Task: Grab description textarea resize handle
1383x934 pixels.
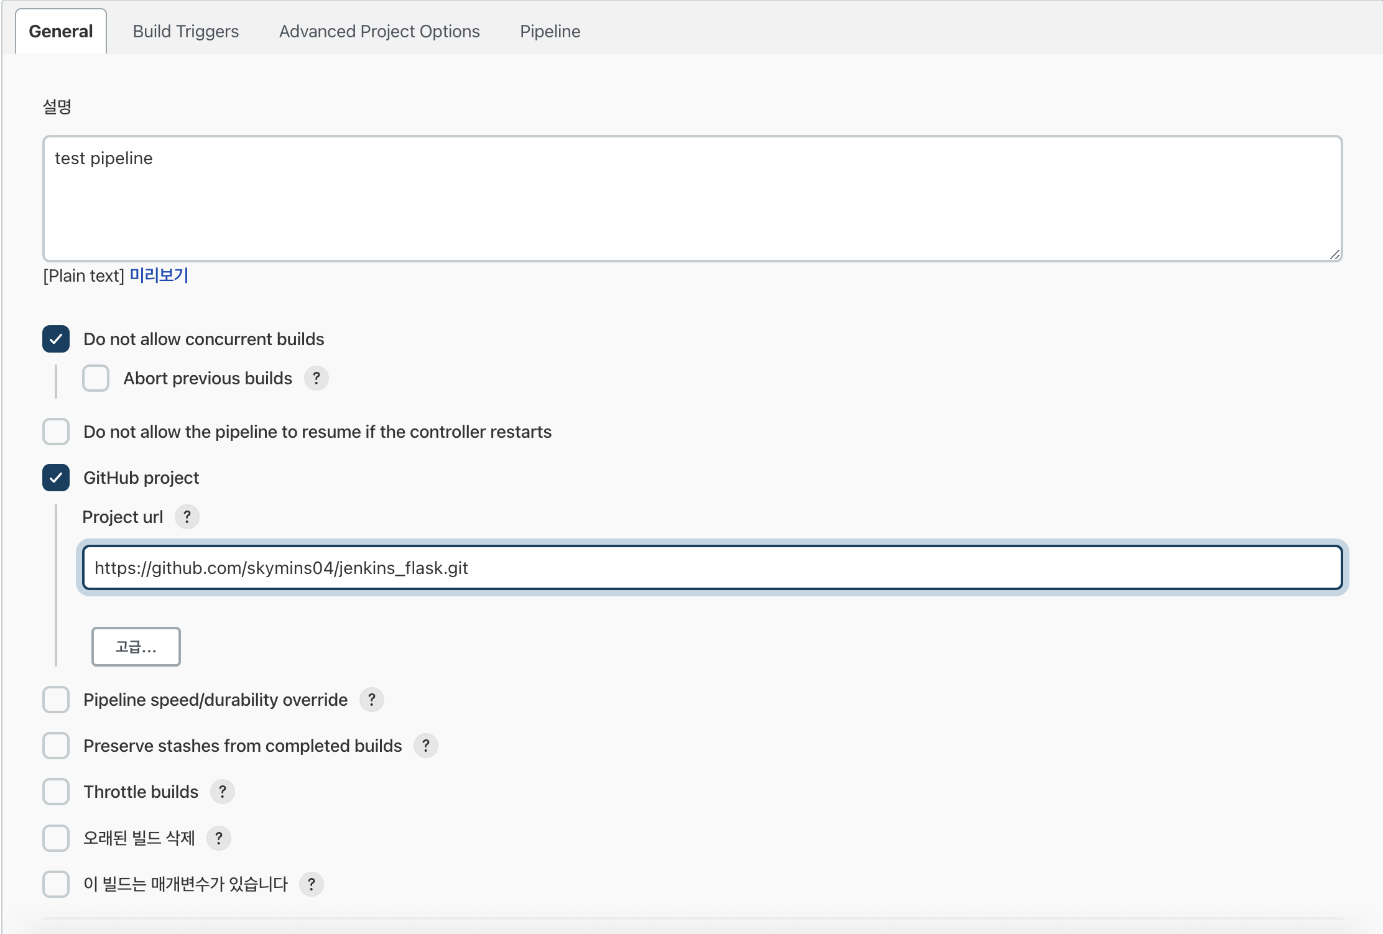Action: (x=1334, y=254)
